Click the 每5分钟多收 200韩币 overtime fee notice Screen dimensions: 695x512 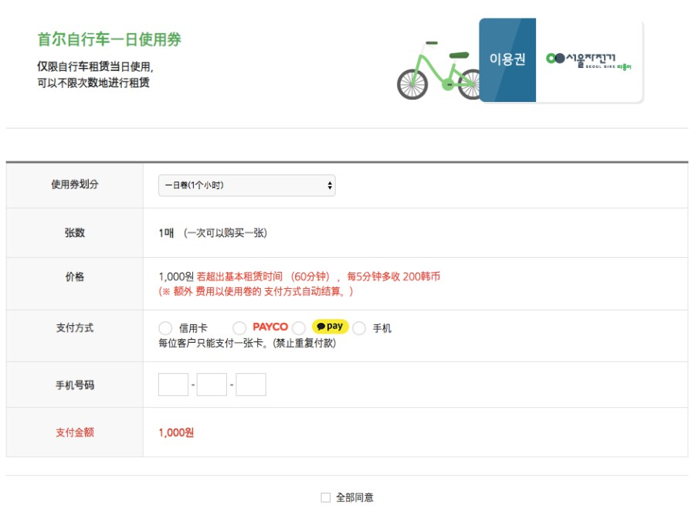[x=394, y=276]
